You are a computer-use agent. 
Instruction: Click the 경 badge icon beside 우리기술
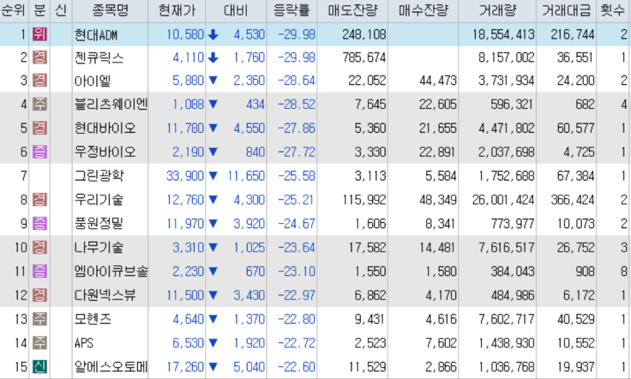(x=39, y=199)
